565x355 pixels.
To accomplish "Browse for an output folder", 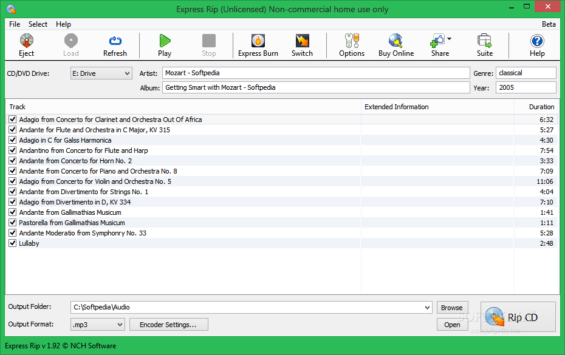I will pyautogui.click(x=452, y=308).
